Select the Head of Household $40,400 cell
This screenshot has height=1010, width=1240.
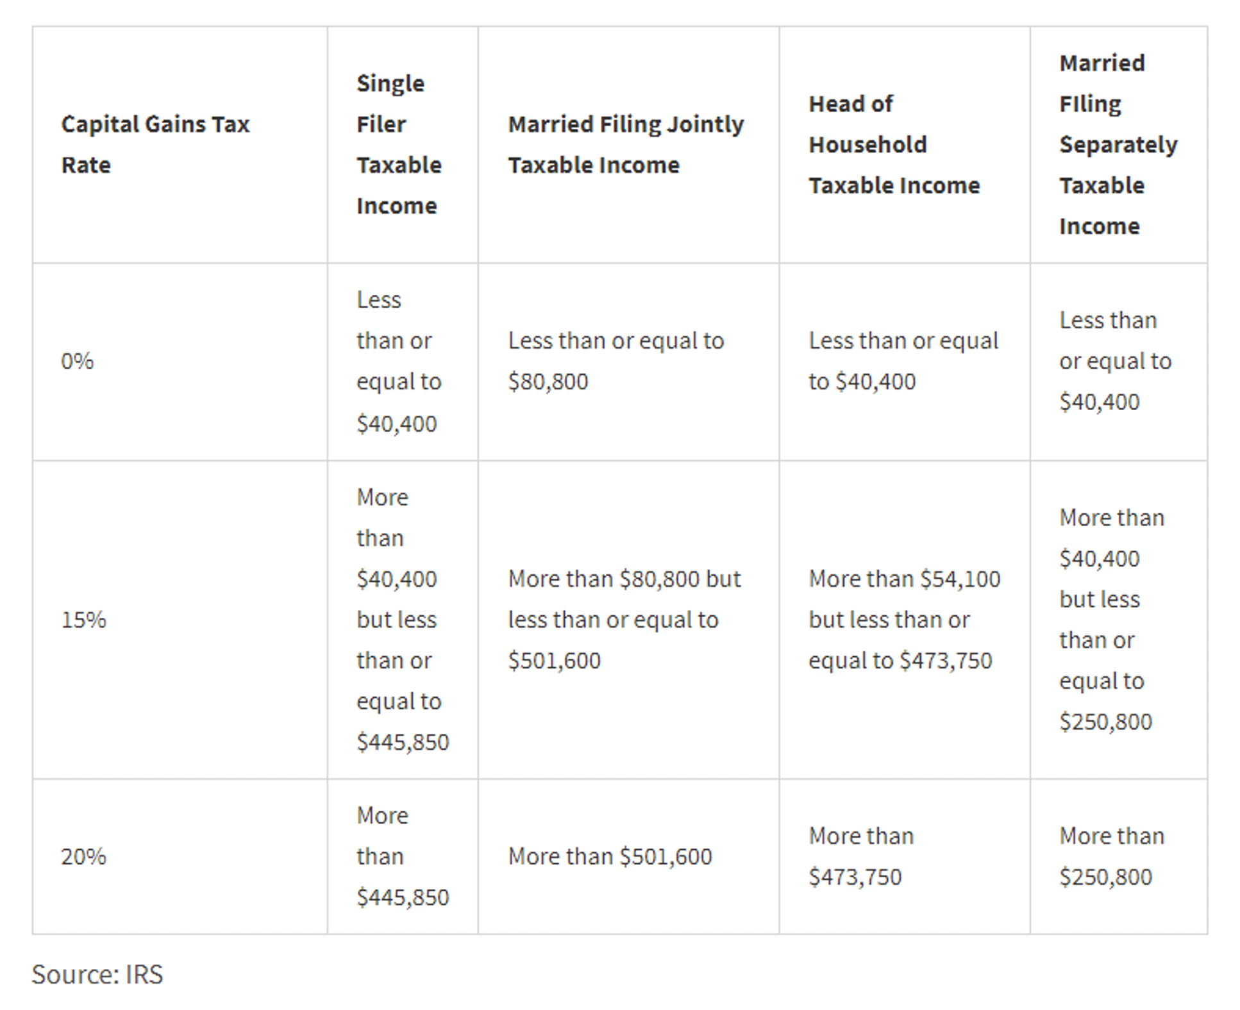click(x=903, y=361)
